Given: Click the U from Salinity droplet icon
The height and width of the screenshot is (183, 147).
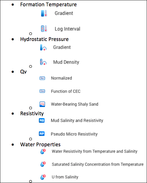Looking at the screenshot, I should [43, 177].
